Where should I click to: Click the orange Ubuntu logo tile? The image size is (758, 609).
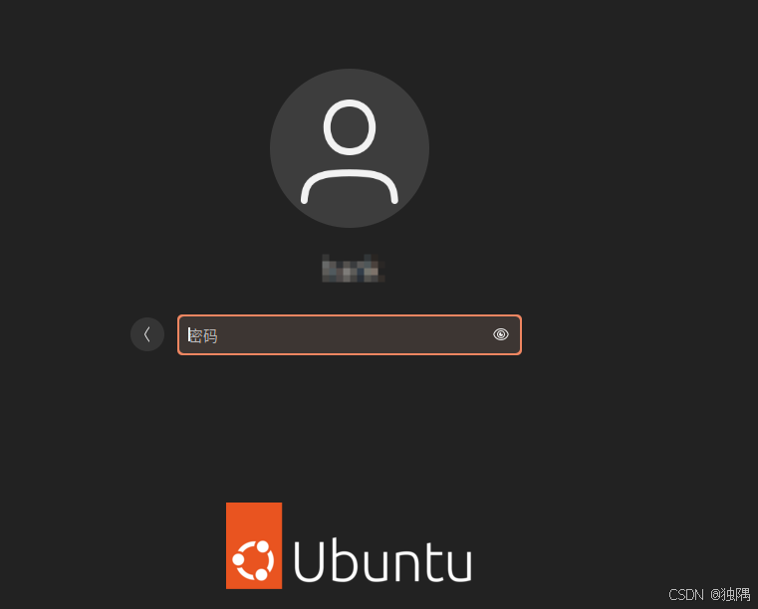click(x=254, y=545)
